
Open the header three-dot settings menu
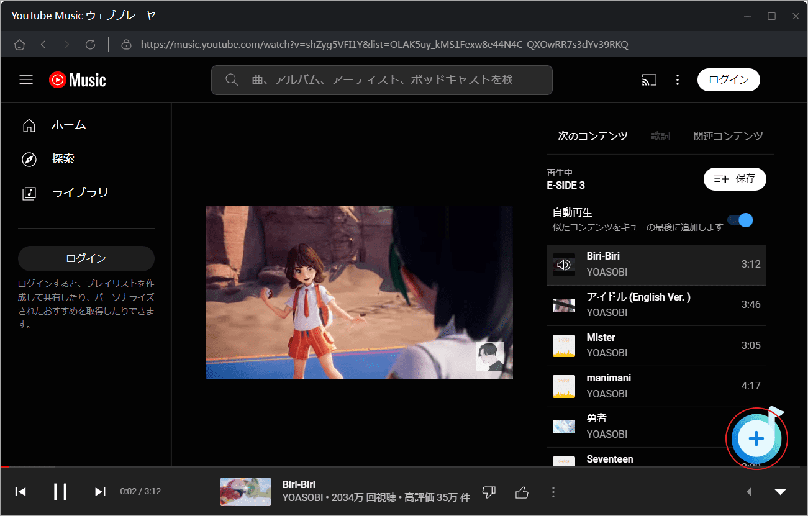click(x=678, y=80)
